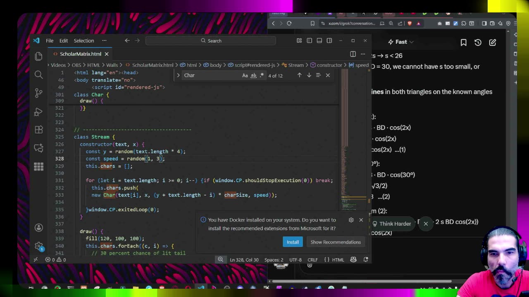Click the Brave Shields icon in the address bar

coord(410,24)
